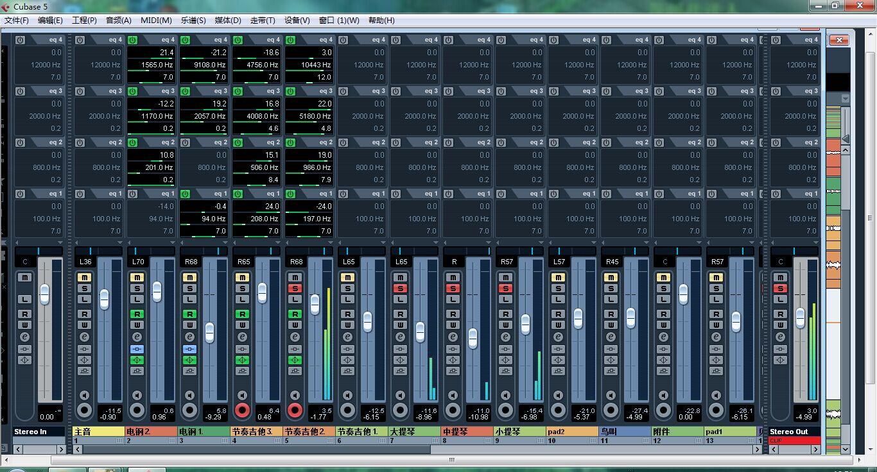This screenshot has width=877, height=472.
Task: Open channel settings (e) for 电钢 2.
Action: tap(137, 337)
